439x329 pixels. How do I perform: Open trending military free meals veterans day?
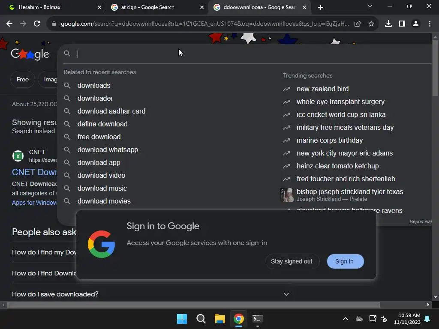click(345, 127)
